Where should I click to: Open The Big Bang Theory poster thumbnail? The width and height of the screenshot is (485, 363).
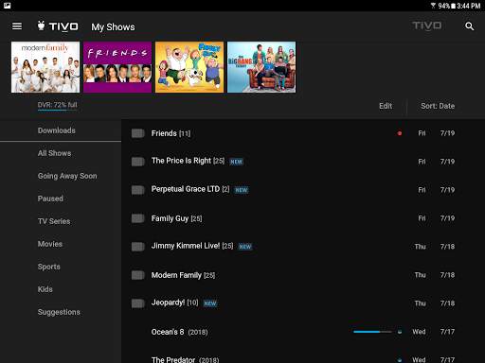click(261, 67)
